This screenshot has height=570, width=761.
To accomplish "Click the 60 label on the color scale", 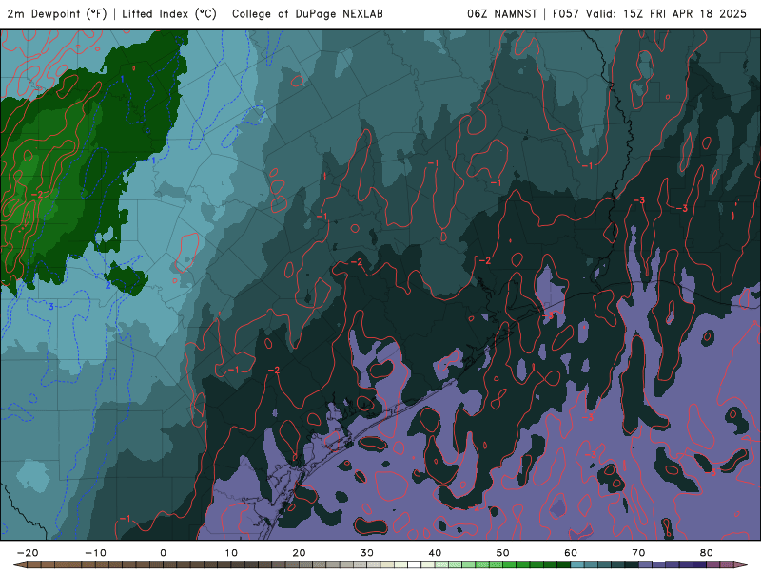I will pos(571,553).
